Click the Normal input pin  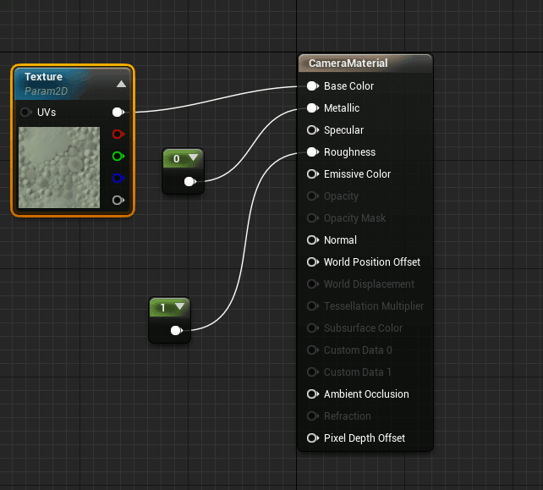[x=313, y=239]
